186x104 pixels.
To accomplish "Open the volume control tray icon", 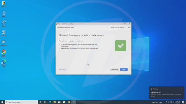I will [174, 102].
